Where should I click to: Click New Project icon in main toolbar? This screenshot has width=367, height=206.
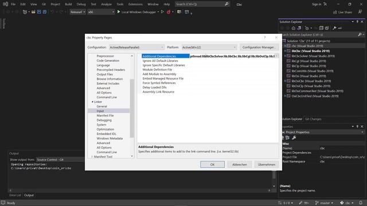coord(25,12)
